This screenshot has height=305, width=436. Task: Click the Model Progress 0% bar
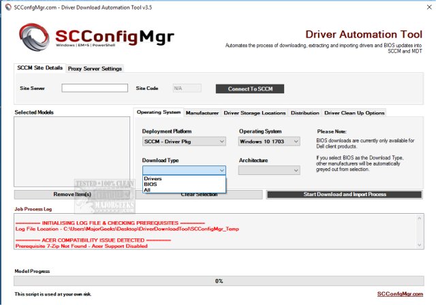219,281
